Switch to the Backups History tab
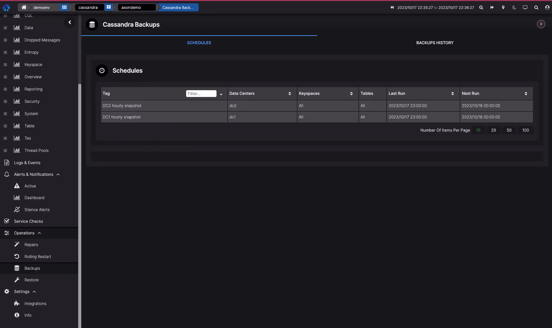This screenshot has width=552, height=328. [435, 43]
